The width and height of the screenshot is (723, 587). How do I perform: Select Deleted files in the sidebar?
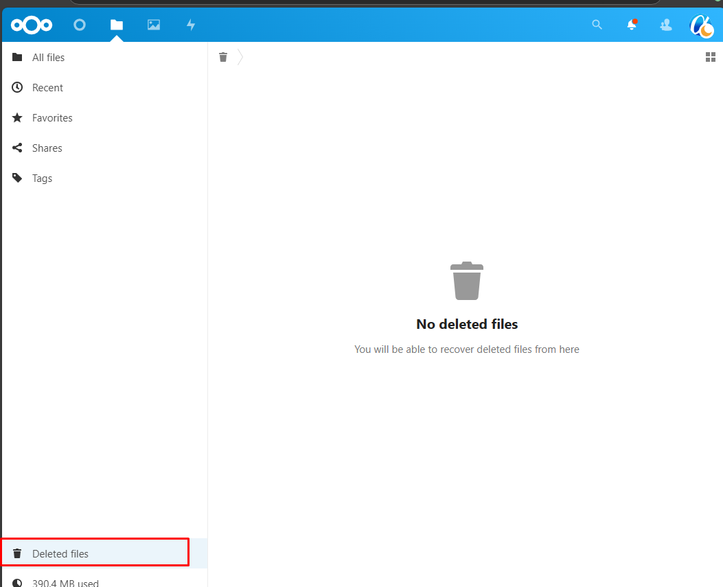(60, 553)
